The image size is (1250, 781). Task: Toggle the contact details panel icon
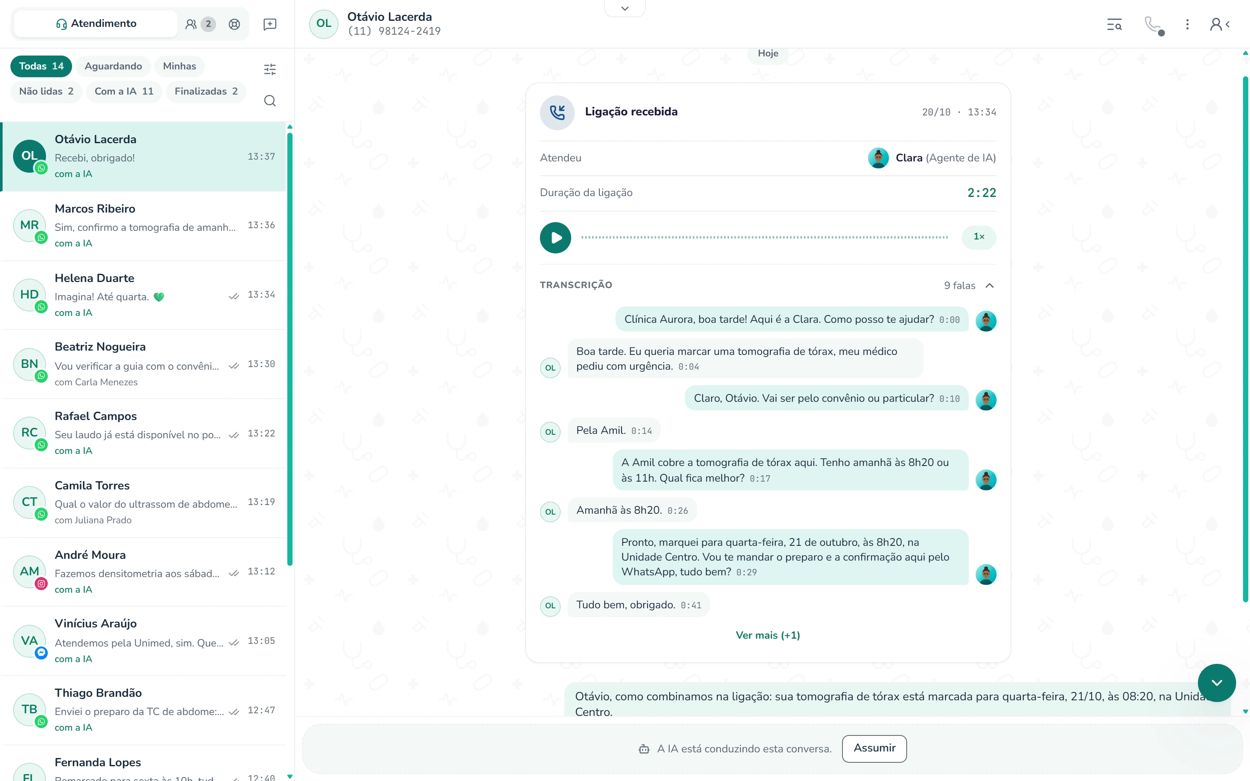coord(1220,24)
